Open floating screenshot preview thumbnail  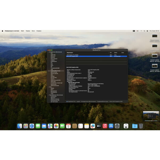(151, 116)
